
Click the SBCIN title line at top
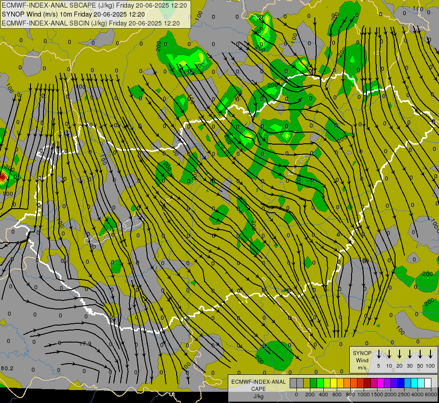[x=91, y=23]
